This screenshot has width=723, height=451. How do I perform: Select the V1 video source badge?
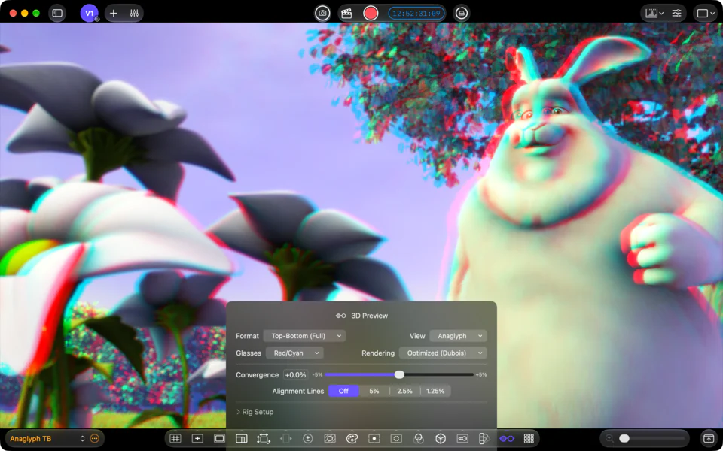pos(90,13)
